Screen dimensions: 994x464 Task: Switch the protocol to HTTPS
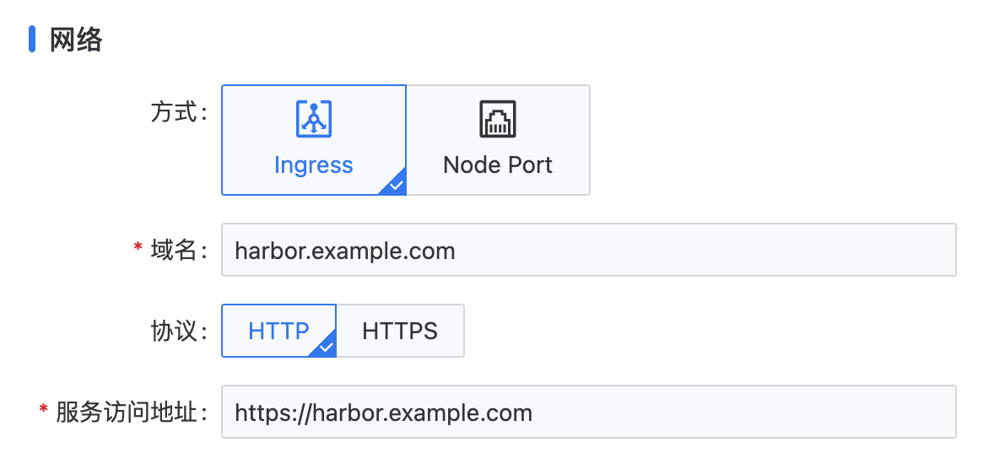400,331
